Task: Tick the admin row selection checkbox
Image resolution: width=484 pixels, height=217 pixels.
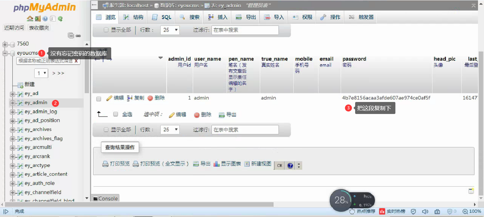Action: point(99,98)
